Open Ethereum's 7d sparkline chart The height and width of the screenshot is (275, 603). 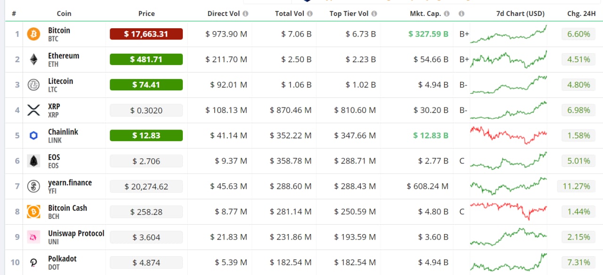[x=509, y=59]
